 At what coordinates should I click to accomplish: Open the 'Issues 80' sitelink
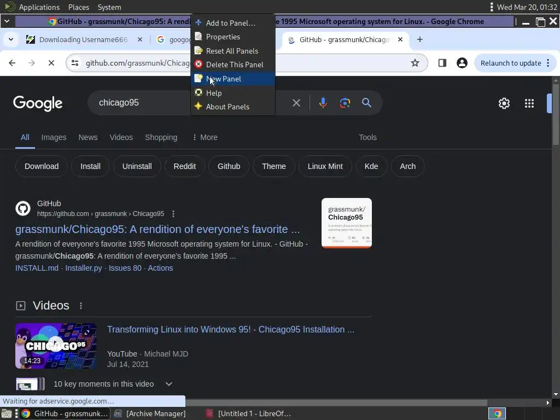coord(125,268)
